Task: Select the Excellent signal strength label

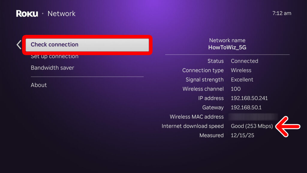Action: point(242,80)
